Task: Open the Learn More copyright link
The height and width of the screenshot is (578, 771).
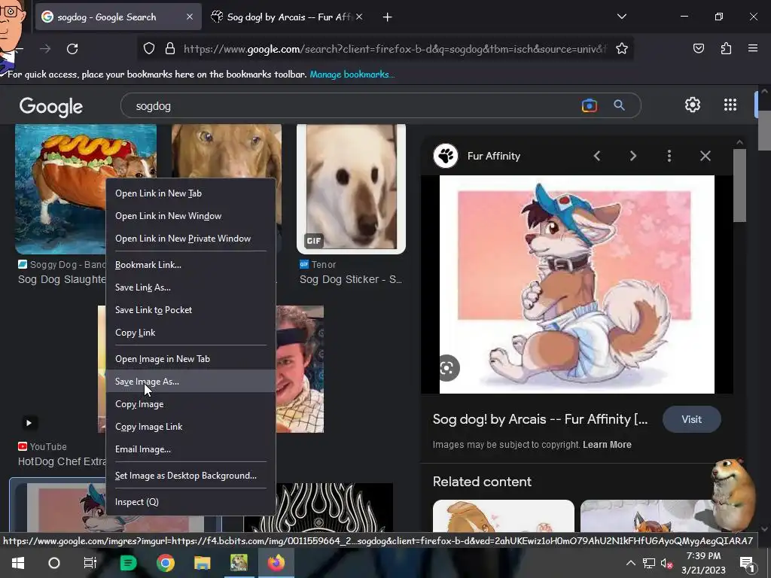Action: coord(607,444)
